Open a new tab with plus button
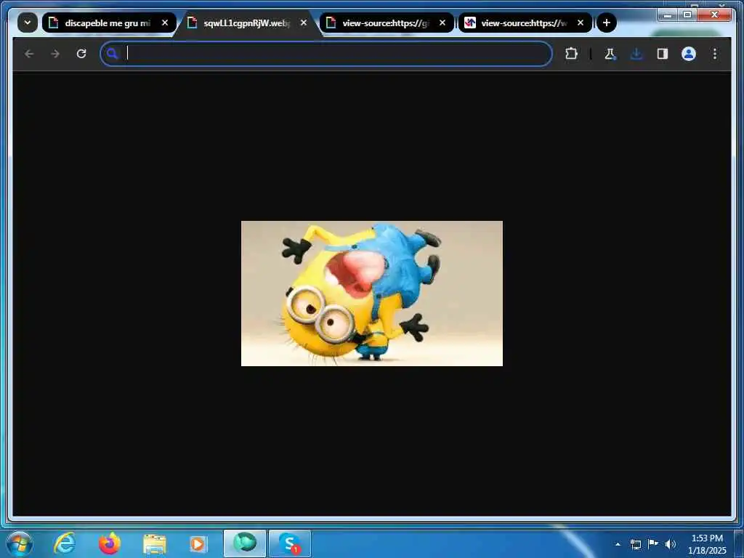The image size is (744, 558). click(606, 23)
